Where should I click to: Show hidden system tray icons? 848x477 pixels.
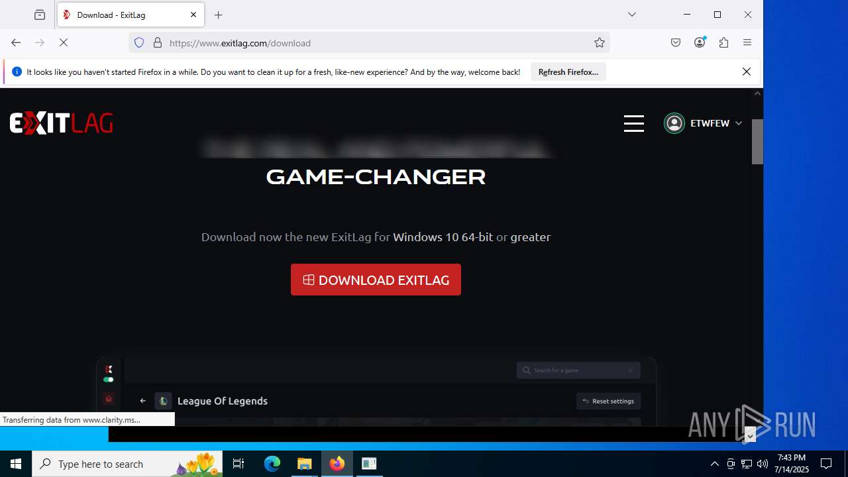pos(714,464)
